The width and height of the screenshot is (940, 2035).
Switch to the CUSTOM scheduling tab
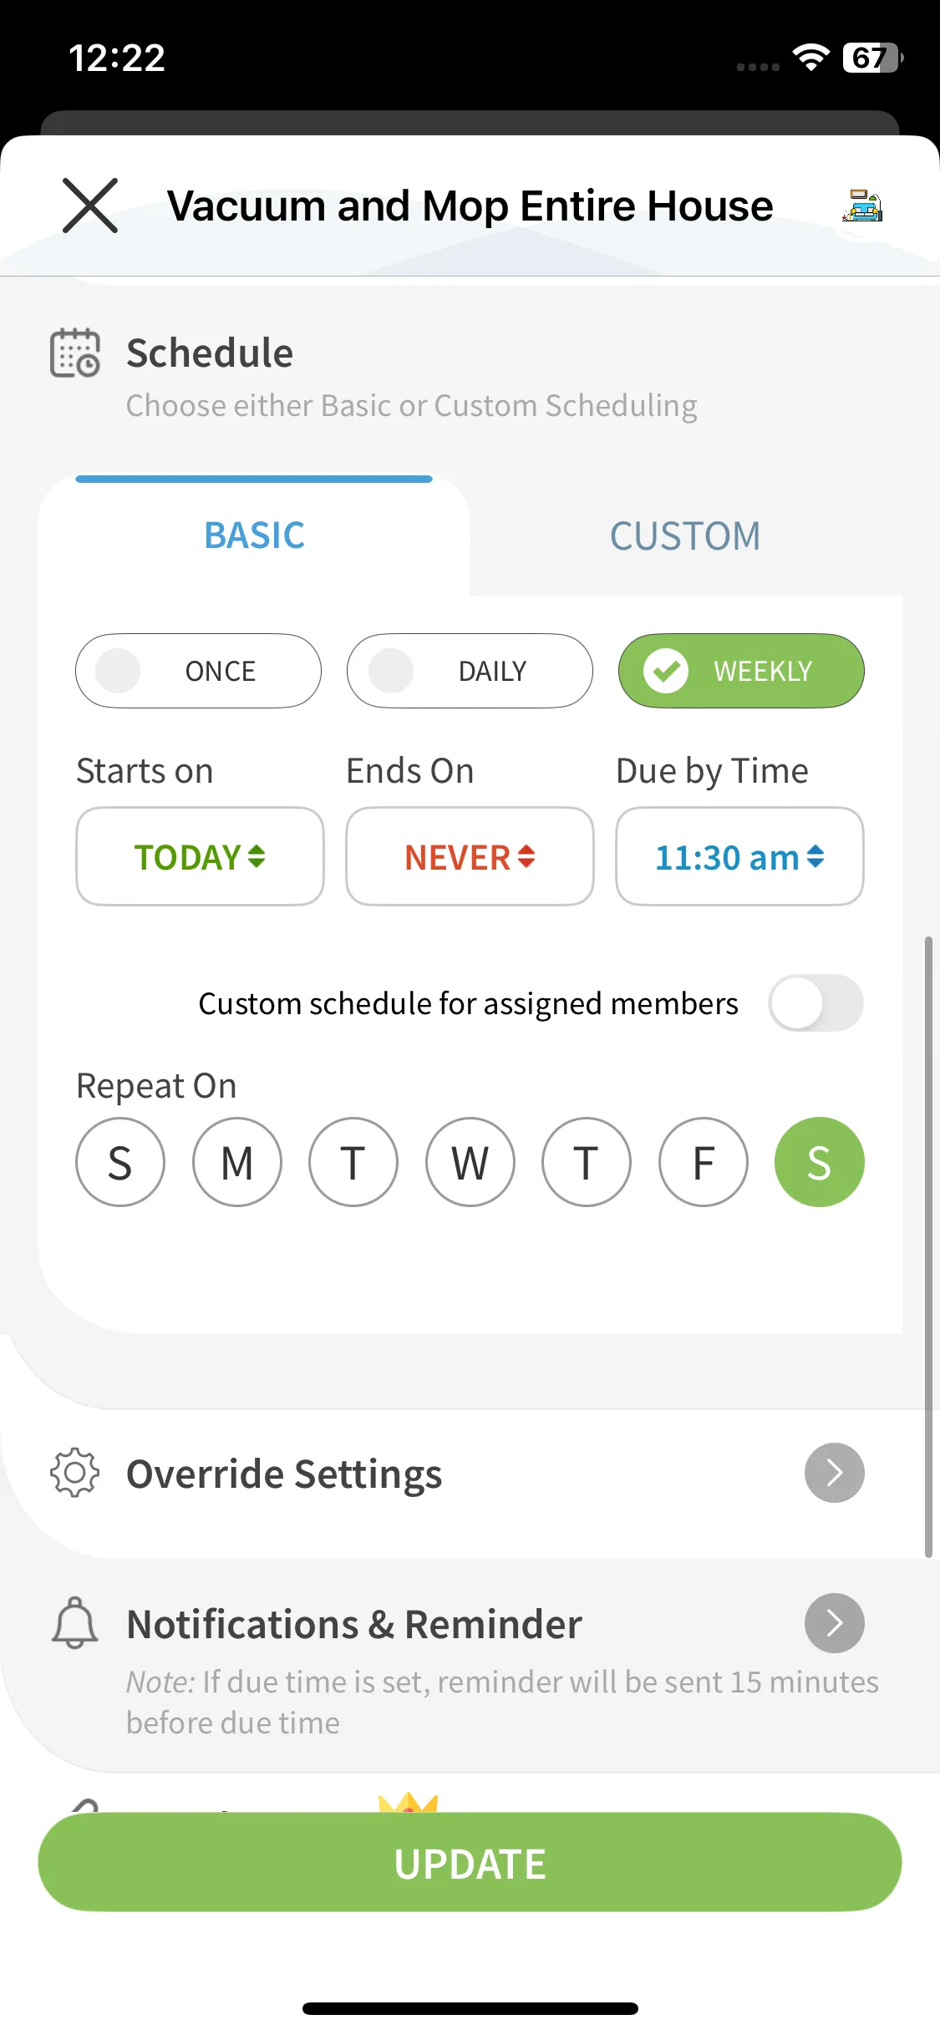pyautogui.click(x=685, y=536)
